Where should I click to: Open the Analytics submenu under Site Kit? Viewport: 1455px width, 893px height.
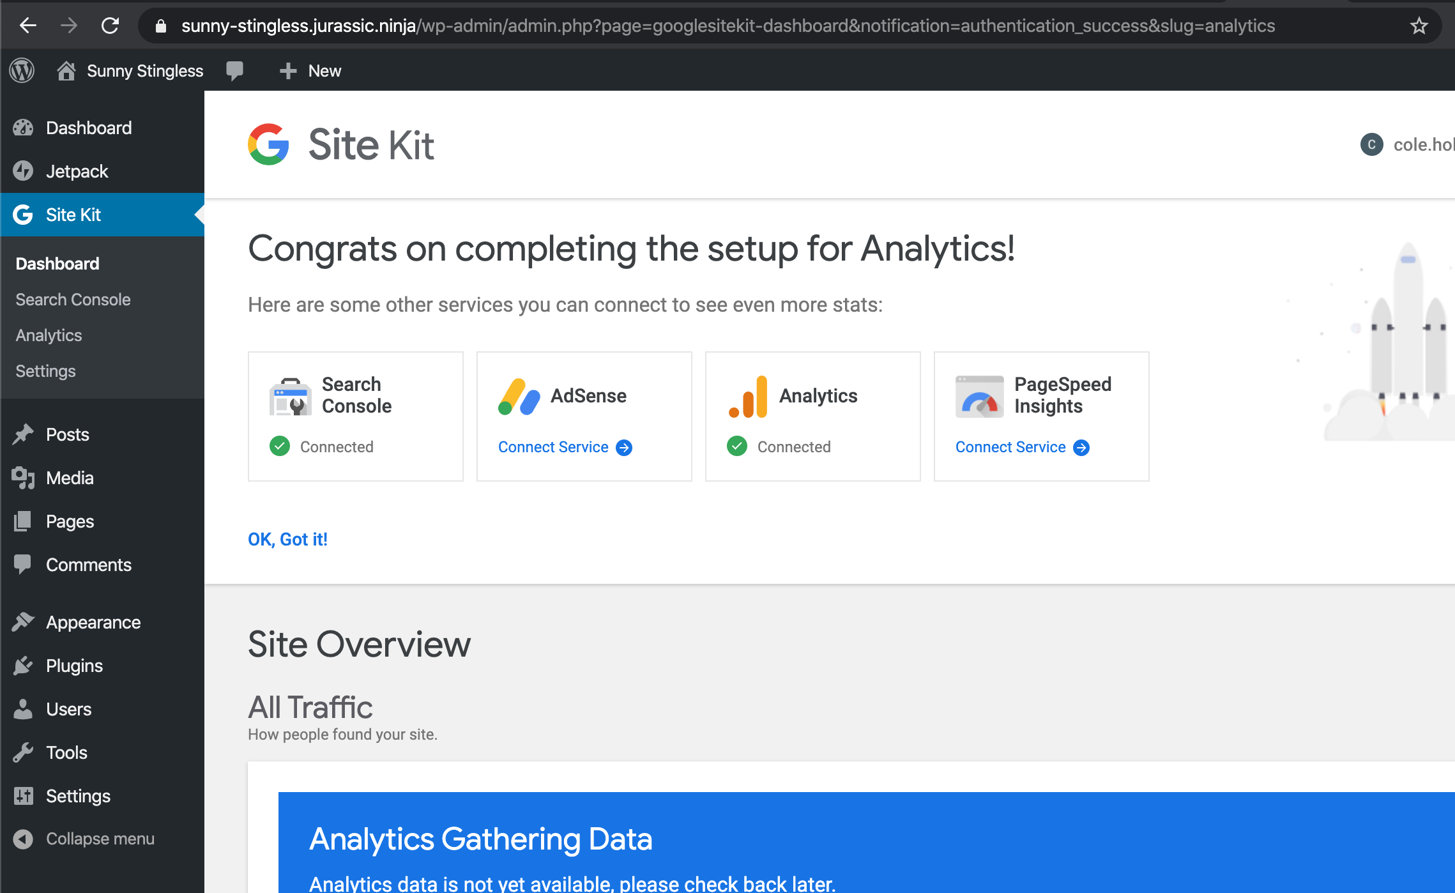click(x=49, y=335)
